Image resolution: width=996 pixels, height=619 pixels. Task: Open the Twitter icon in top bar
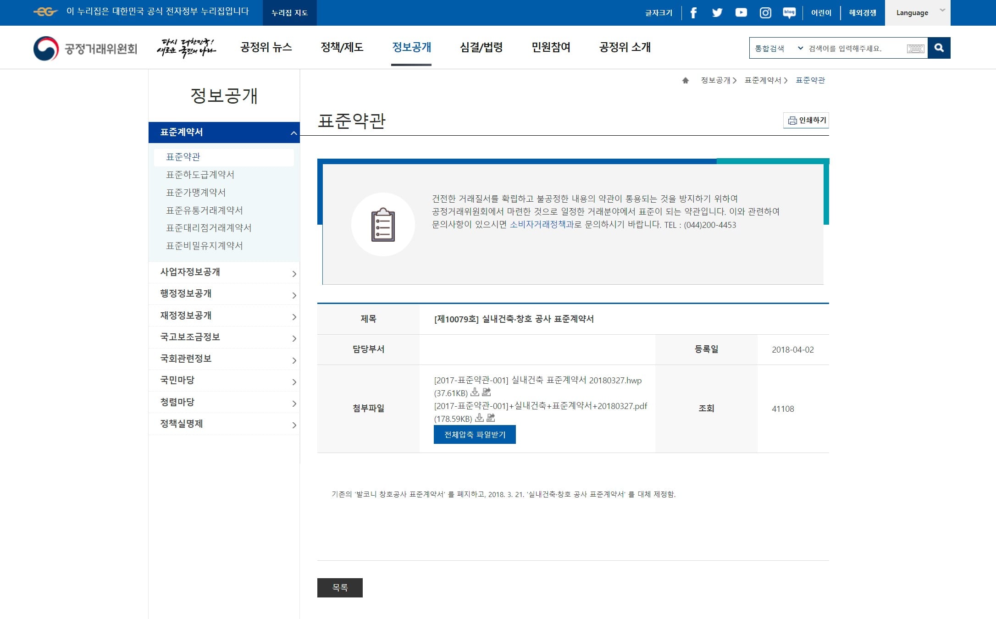[x=717, y=13]
